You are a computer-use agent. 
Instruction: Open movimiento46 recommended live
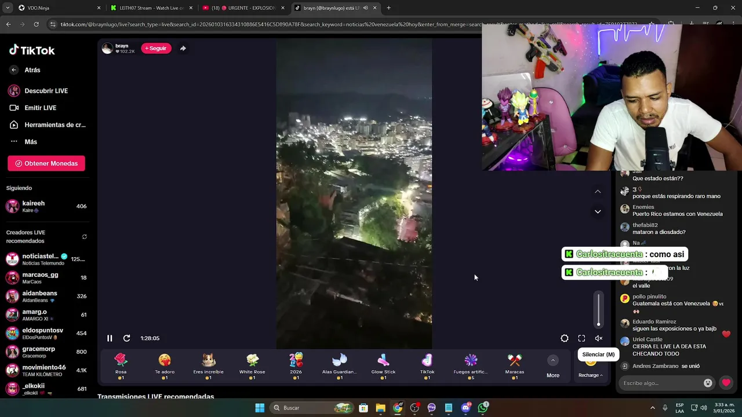(46, 370)
